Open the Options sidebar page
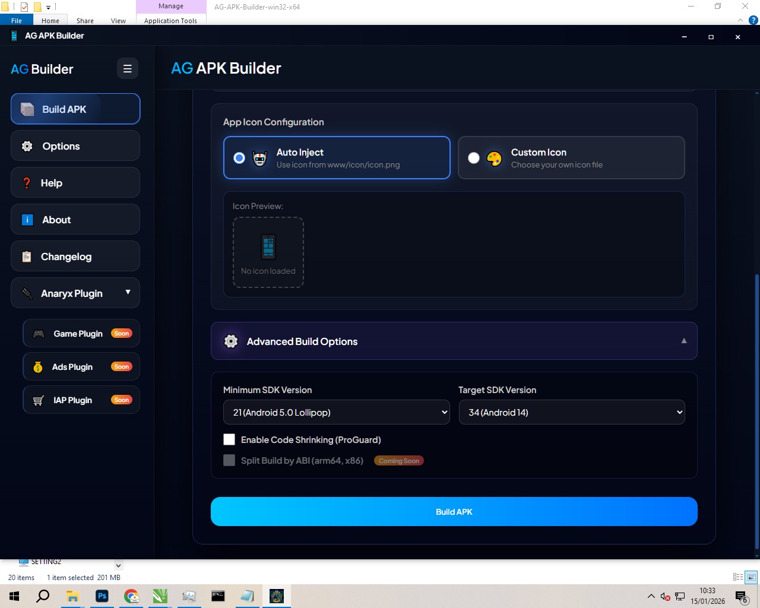 (75, 145)
